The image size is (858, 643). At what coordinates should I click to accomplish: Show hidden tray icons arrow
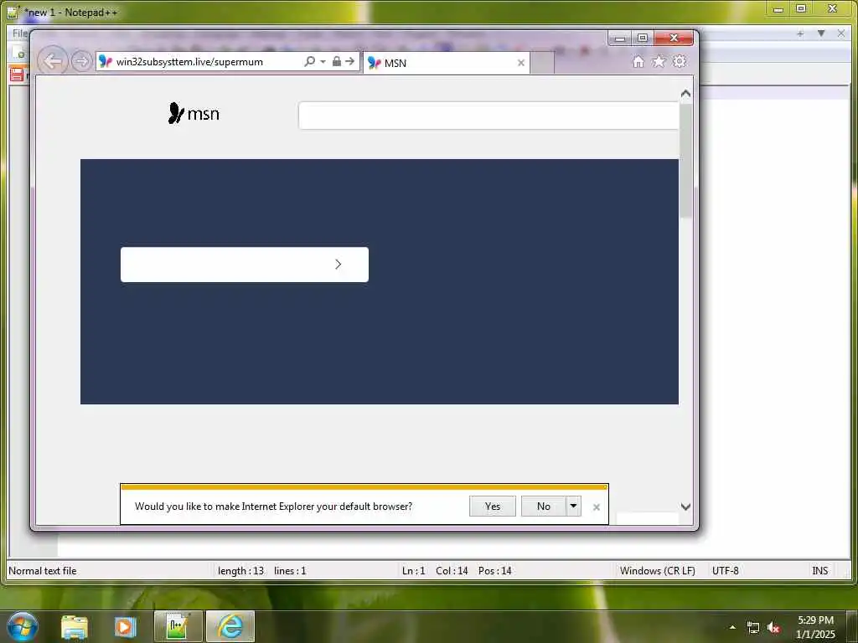point(732,627)
